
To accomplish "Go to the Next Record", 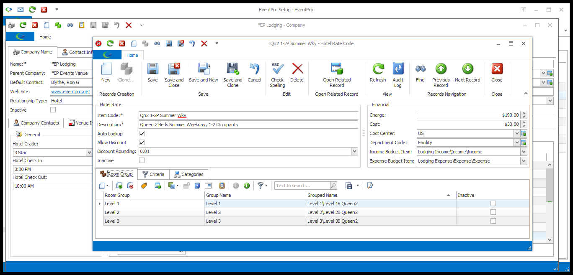I will coord(467,73).
